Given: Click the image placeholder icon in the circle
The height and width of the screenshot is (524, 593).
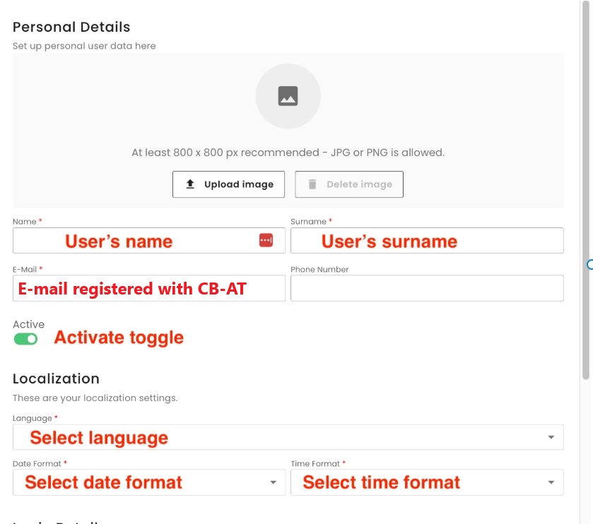Looking at the screenshot, I should pos(288,96).
